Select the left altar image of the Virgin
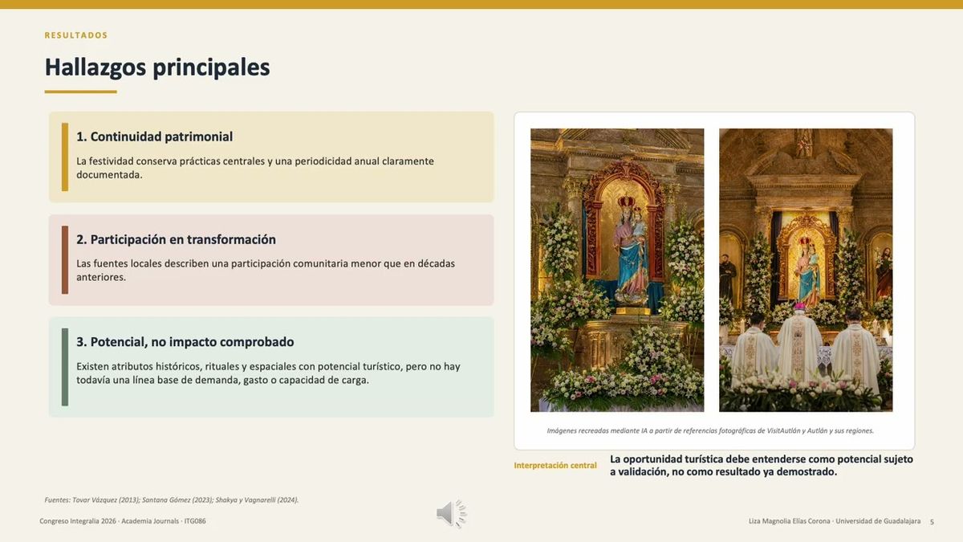 click(617, 270)
